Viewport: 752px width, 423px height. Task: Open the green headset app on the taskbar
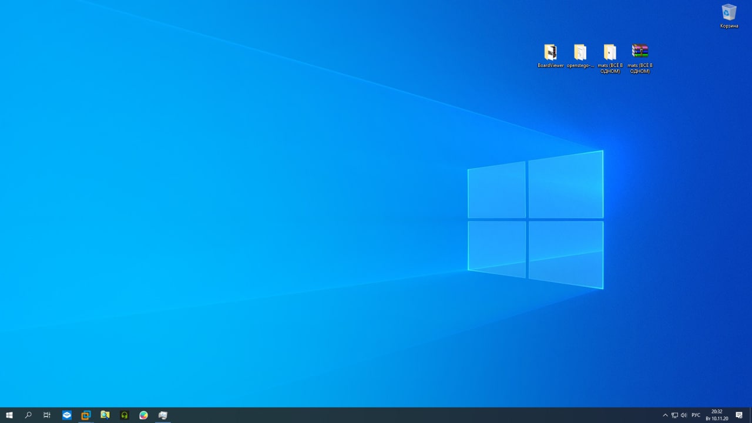click(x=125, y=415)
